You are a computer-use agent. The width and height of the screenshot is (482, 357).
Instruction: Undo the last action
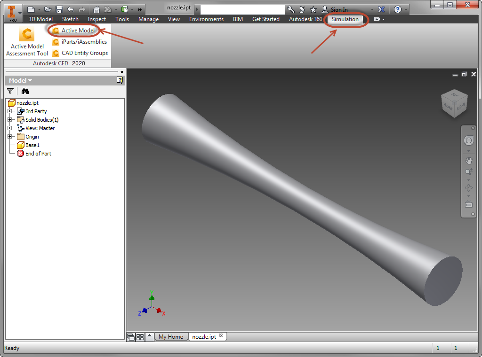pyautogui.click(x=71, y=9)
